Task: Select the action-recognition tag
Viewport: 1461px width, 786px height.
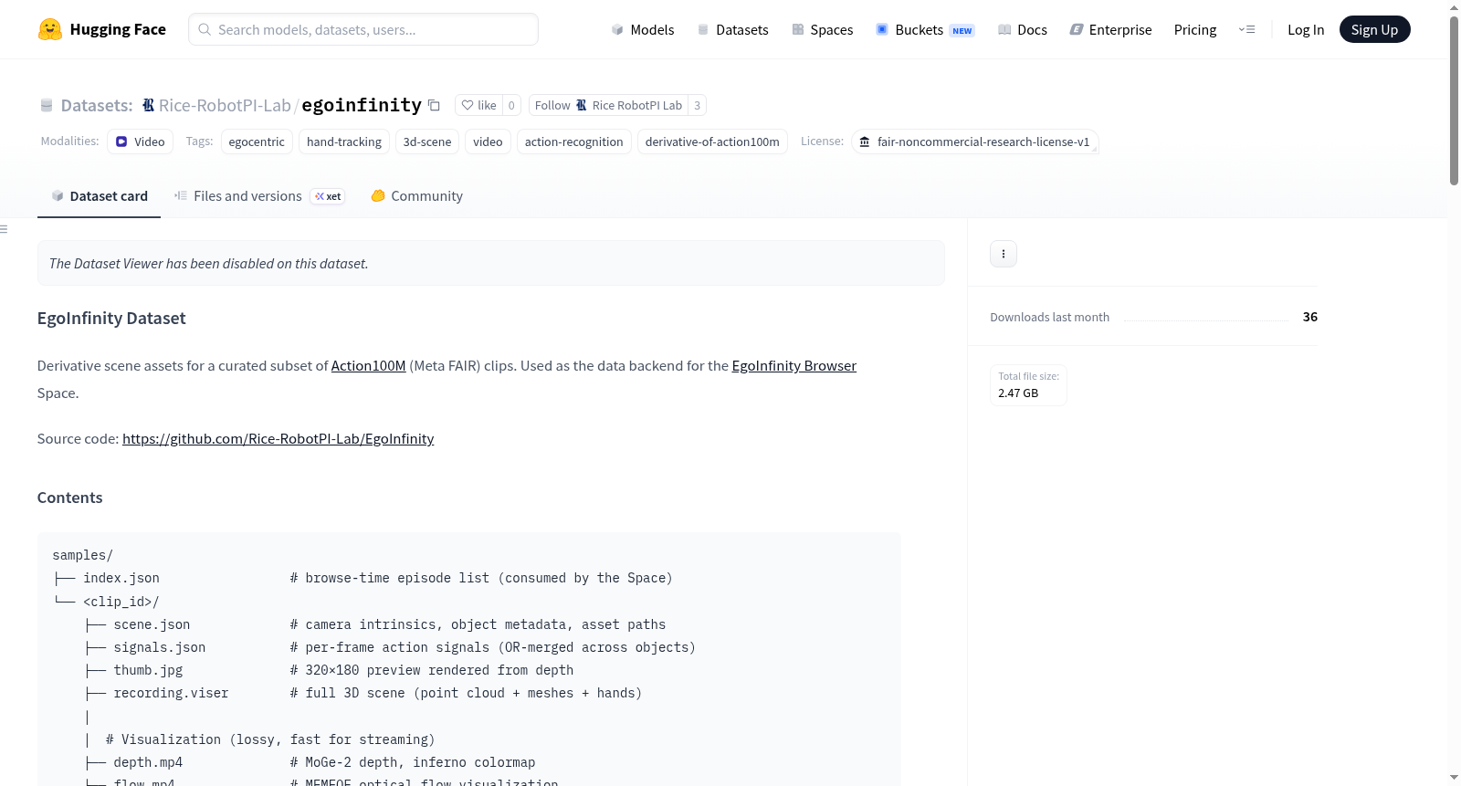Action: tap(574, 141)
